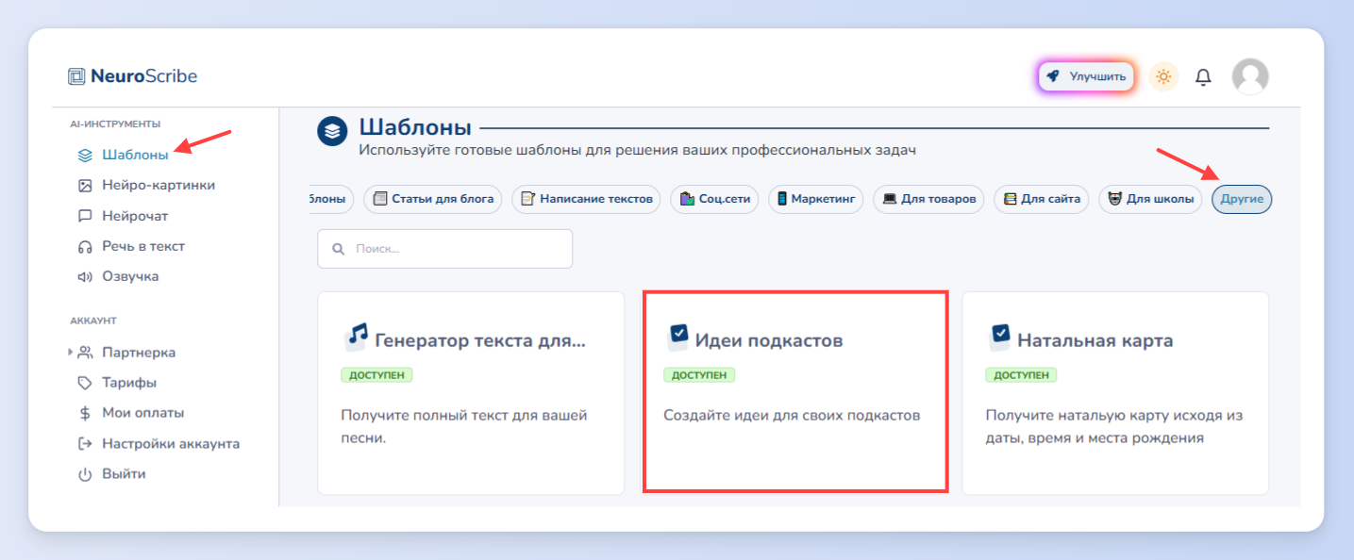Click the NeuroScribe logo
Viewport: 1354px width, 560px height.
pos(133,76)
